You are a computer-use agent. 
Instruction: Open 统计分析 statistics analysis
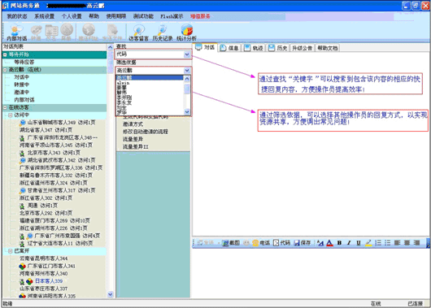click(x=186, y=33)
